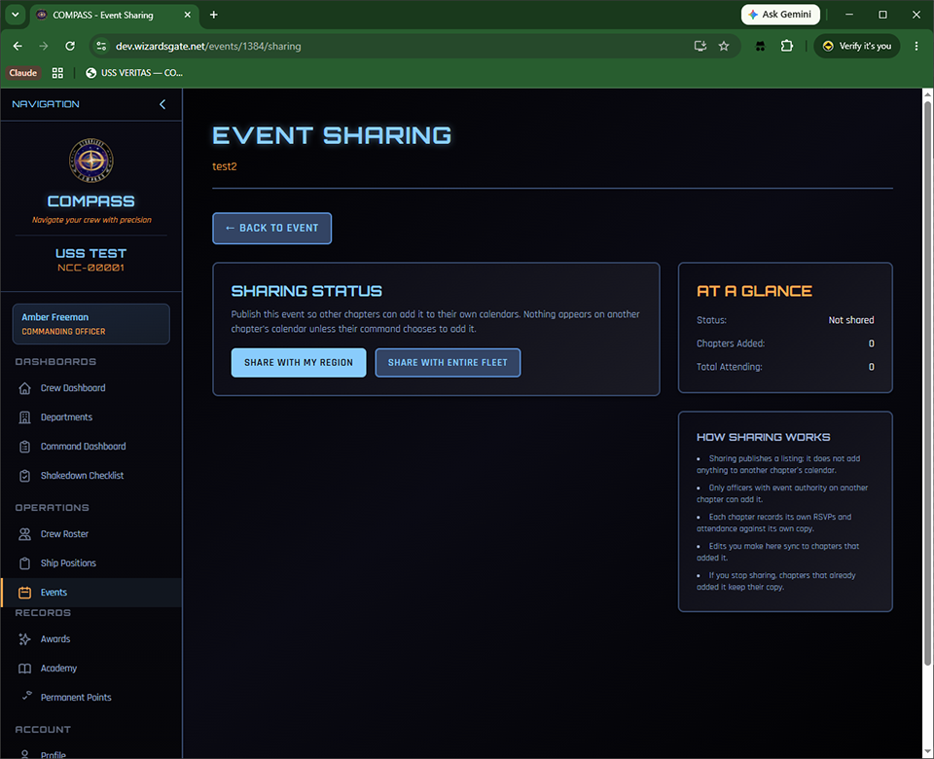Click the page vertical scrollbar
Viewport: 934px width, 759px height.
point(927,382)
